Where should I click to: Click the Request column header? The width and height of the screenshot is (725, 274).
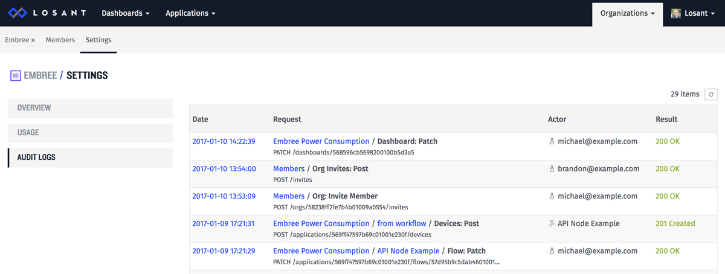click(x=287, y=119)
